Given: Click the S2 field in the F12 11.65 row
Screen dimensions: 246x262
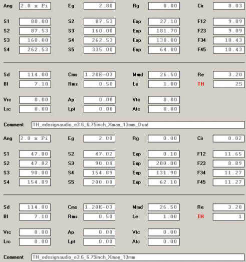Looking at the screenshot, I should pyautogui.click(x=99, y=154).
